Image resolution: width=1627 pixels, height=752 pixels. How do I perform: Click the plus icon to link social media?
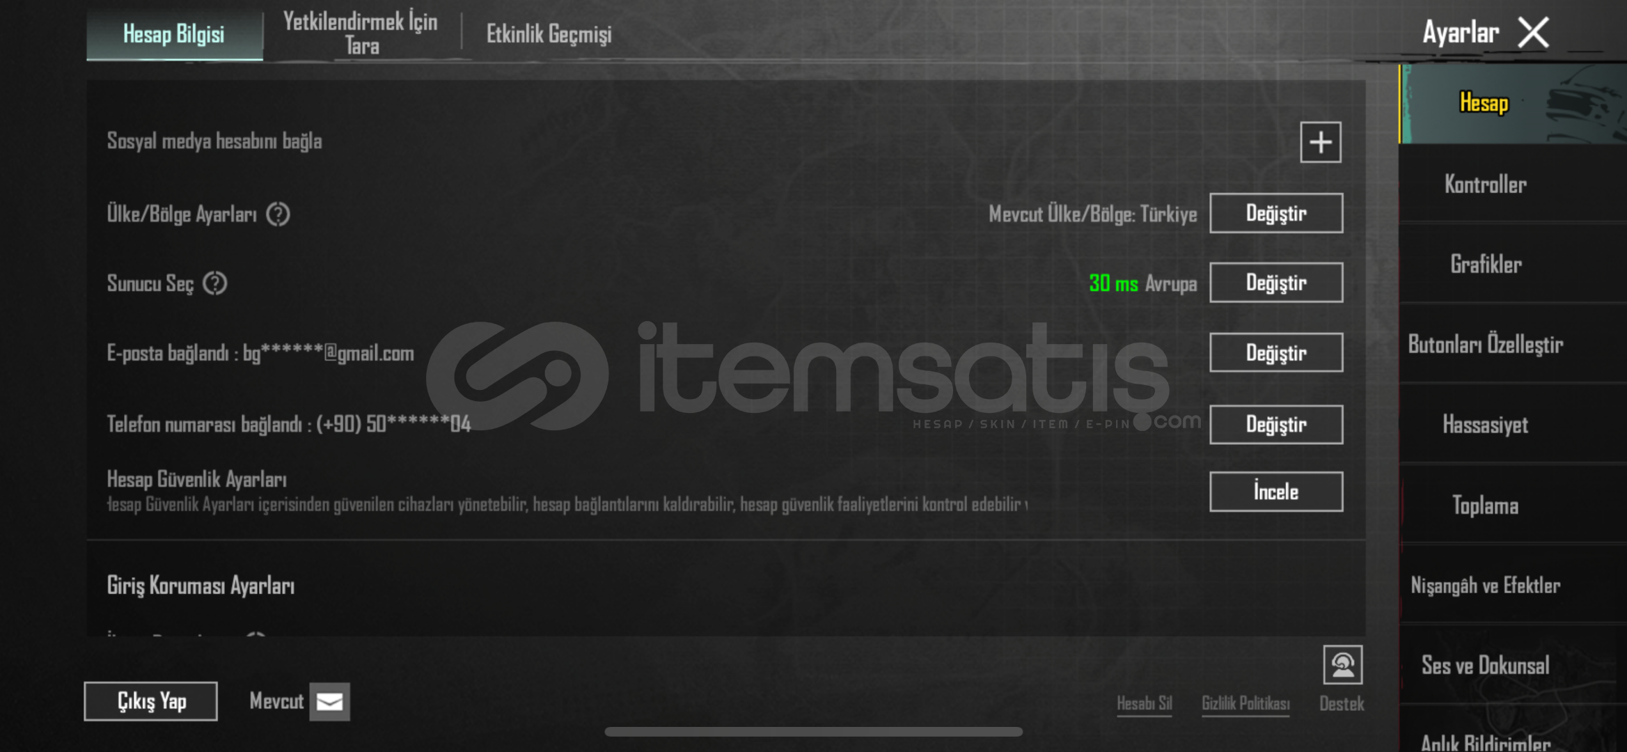pos(1320,142)
